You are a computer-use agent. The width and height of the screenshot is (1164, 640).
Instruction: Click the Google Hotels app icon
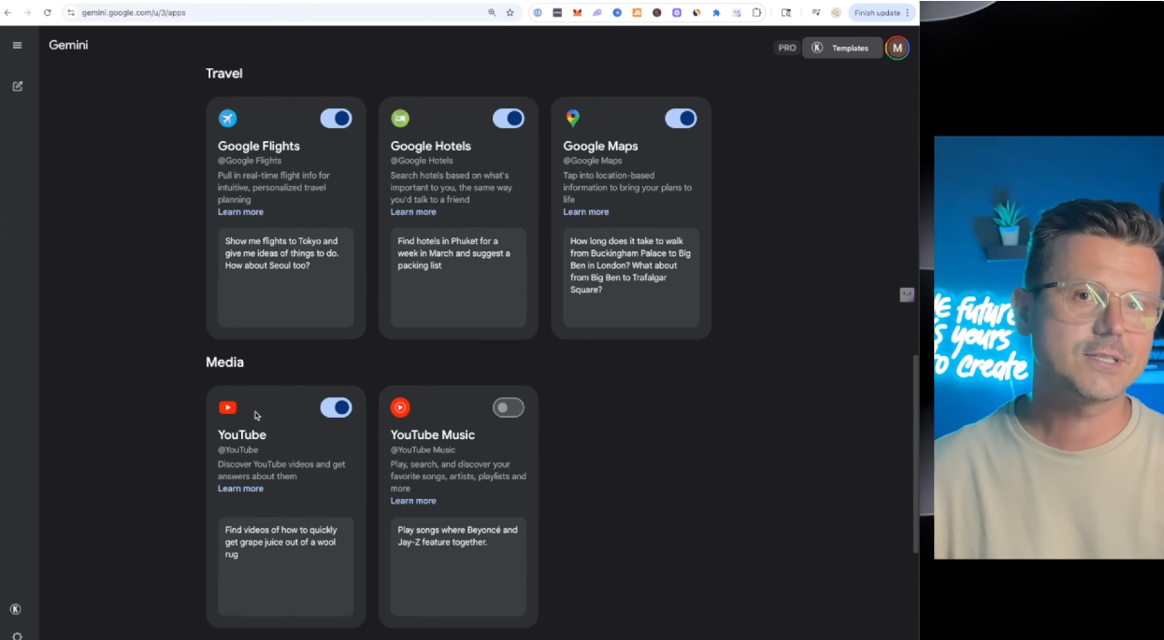pos(400,118)
